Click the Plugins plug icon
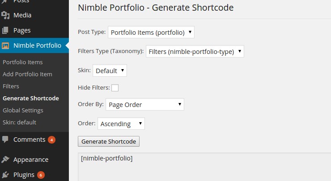Viewport: 331px width, 181px height. pos(5,175)
